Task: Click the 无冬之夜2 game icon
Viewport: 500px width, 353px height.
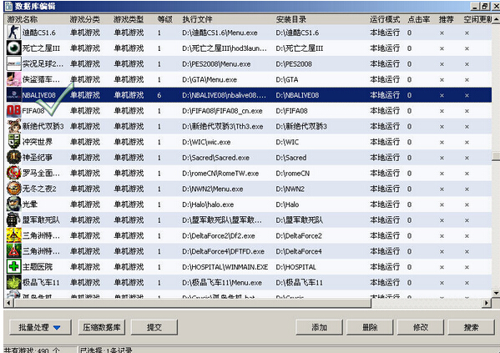Action: pyautogui.click(x=13, y=189)
